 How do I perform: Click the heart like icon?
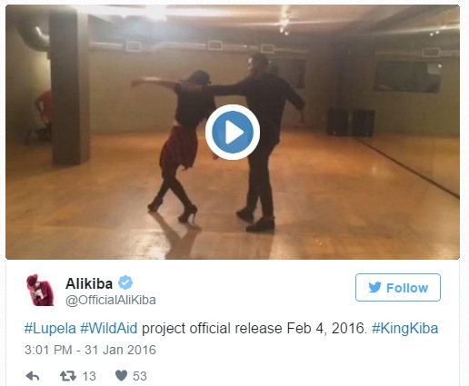pos(121,375)
